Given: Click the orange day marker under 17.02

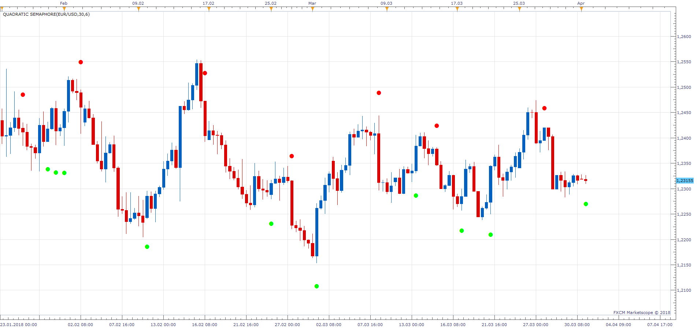Looking at the screenshot, I should (209, 9).
